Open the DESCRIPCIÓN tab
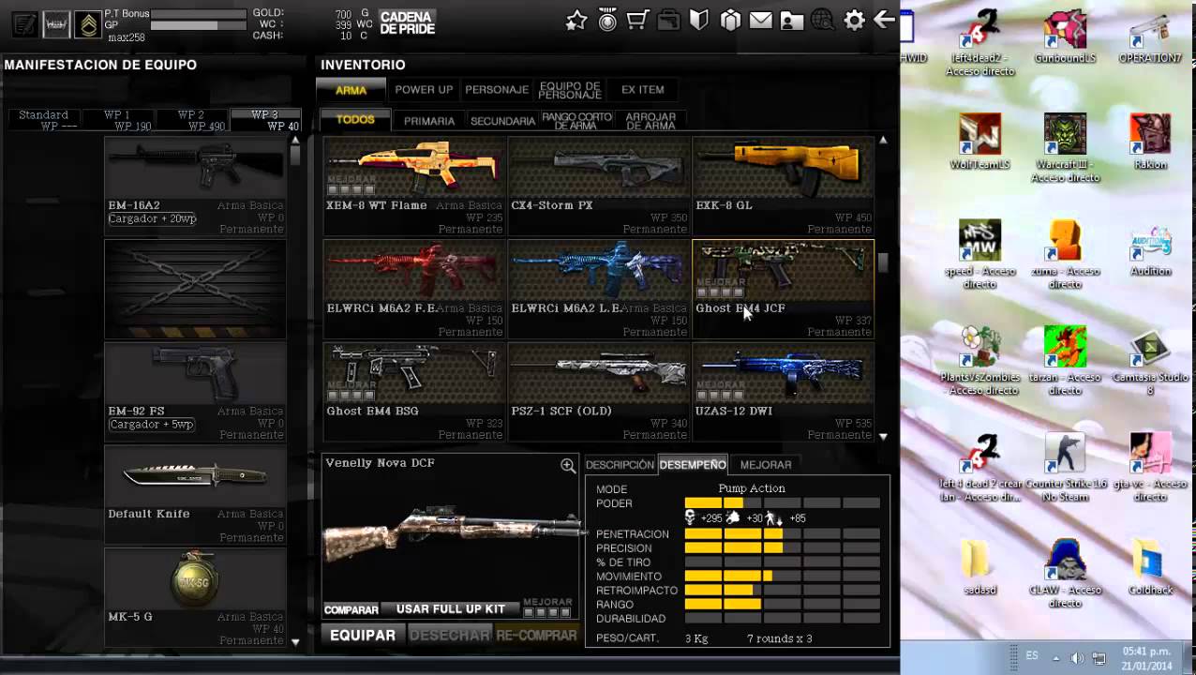Viewport: 1196px width, 675px height. tap(620, 465)
